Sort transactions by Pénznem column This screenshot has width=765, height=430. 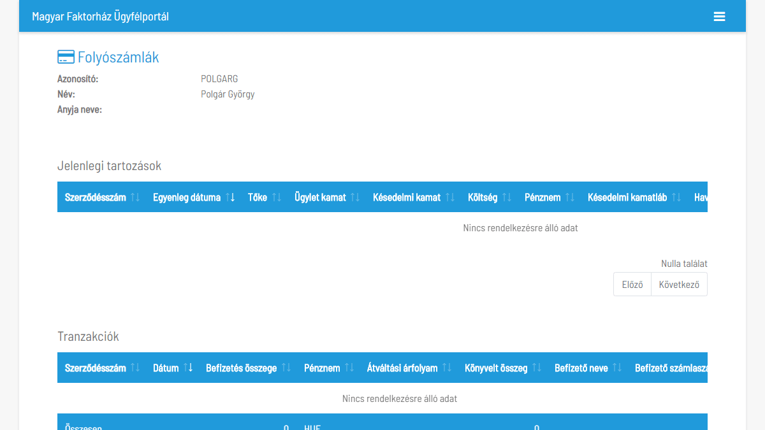pos(328,368)
